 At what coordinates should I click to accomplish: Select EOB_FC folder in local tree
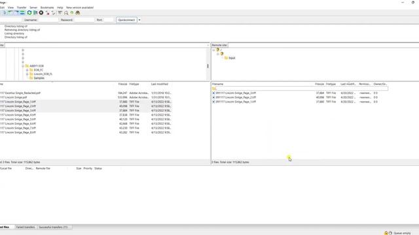pos(38,70)
